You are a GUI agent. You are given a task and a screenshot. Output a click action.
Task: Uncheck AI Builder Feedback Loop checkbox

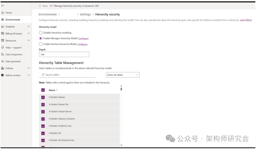(x=43, y=126)
